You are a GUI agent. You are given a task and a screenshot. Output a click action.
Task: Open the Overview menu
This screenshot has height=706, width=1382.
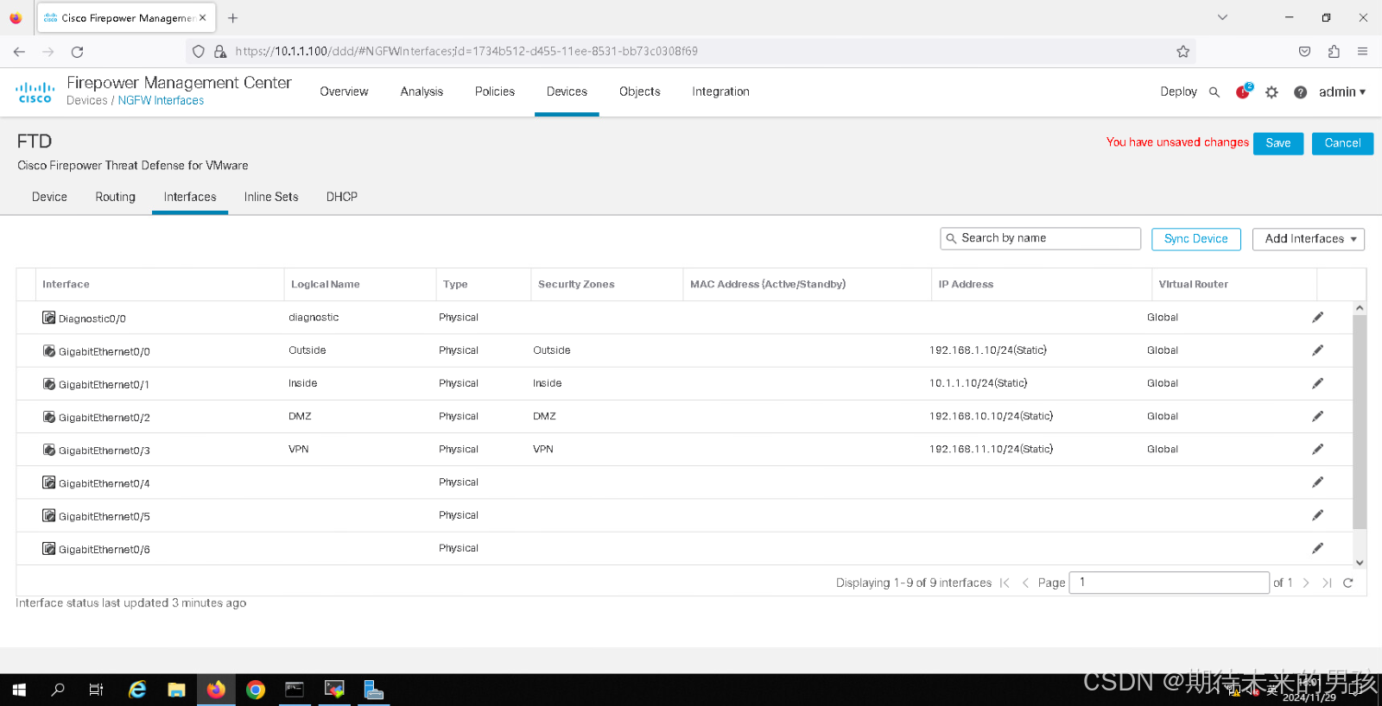click(x=344, y=91)
